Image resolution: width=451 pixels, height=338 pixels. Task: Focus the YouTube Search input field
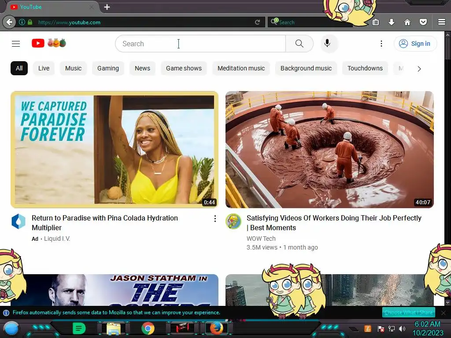click(200, 44)
